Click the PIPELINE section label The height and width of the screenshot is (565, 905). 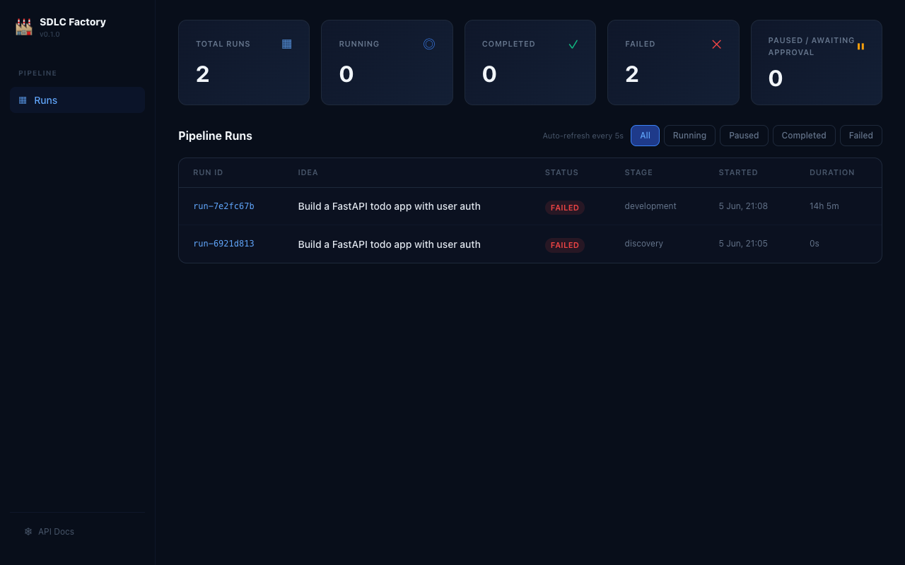[x=37, y=73]
